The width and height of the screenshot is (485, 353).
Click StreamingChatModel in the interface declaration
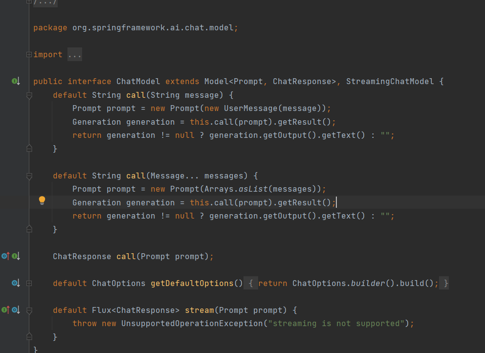390,81
